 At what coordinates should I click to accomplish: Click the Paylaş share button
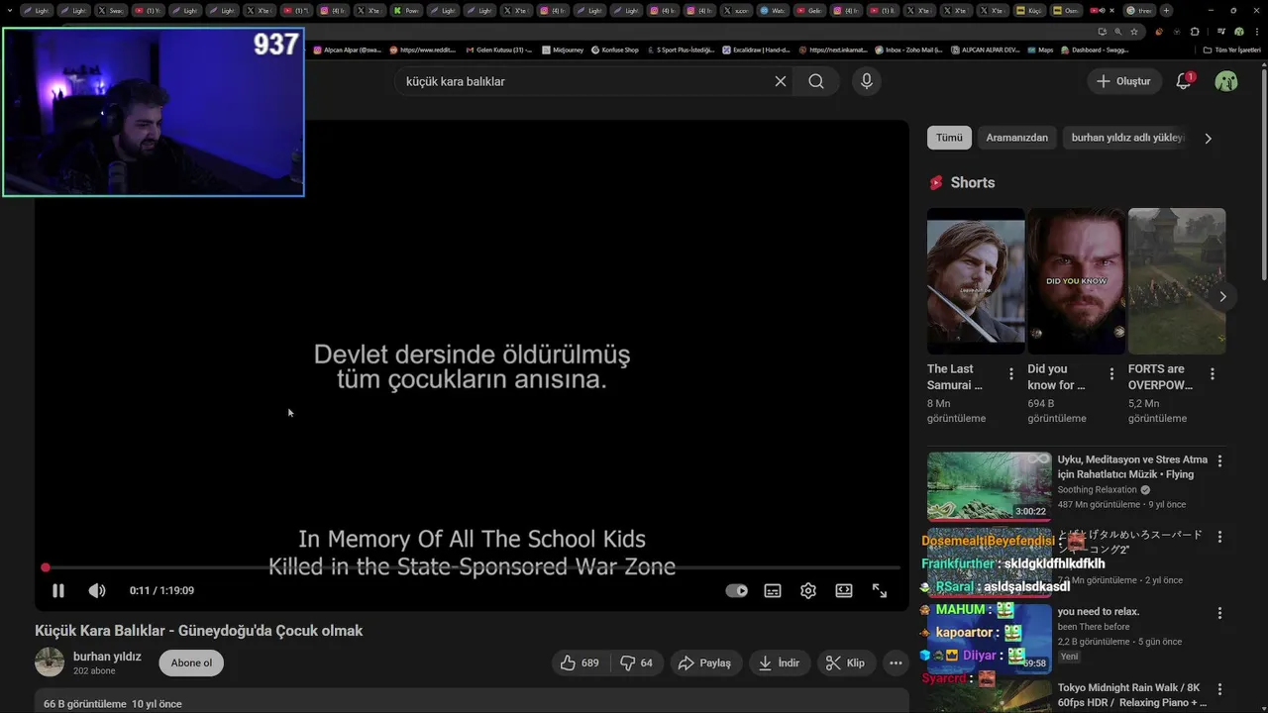[704, 662]
